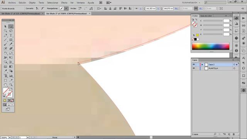The width and height of the screenshot is (247, 139).
Task: Select the Magic Wand tool
Action: (x=5, y=31)
